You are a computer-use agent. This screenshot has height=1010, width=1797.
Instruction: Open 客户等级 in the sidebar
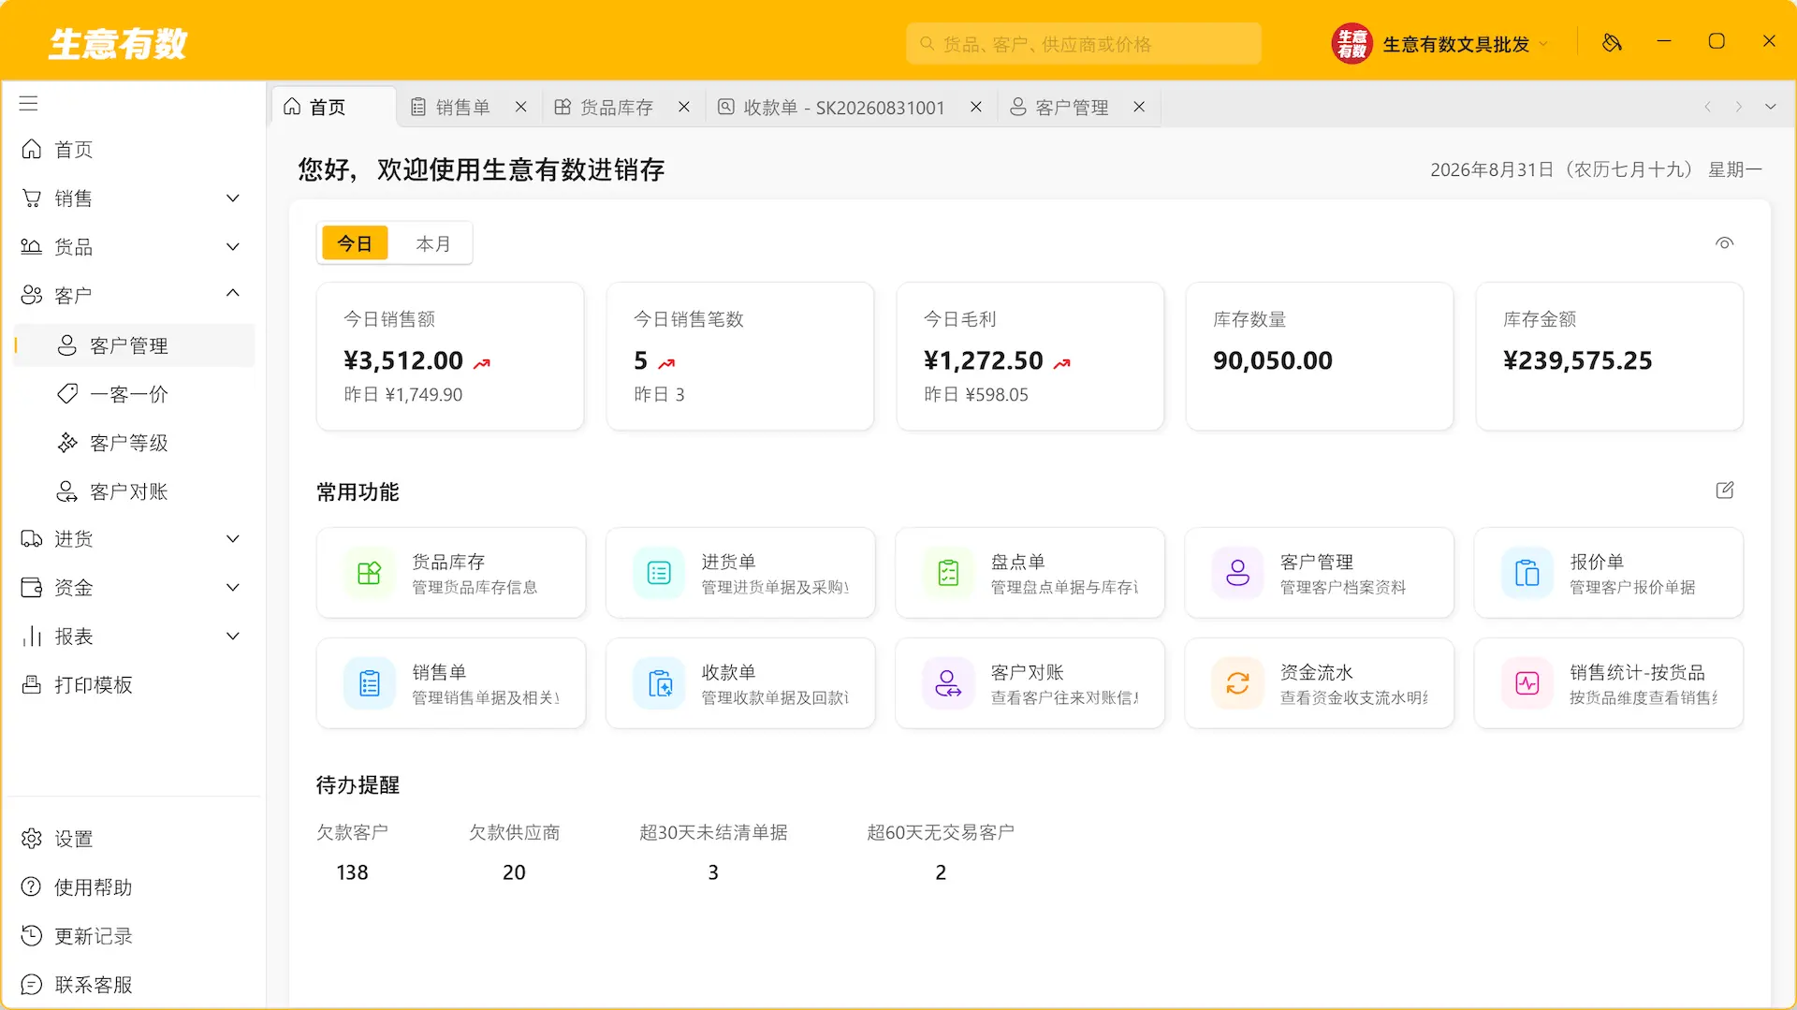(x=134, y=443)
